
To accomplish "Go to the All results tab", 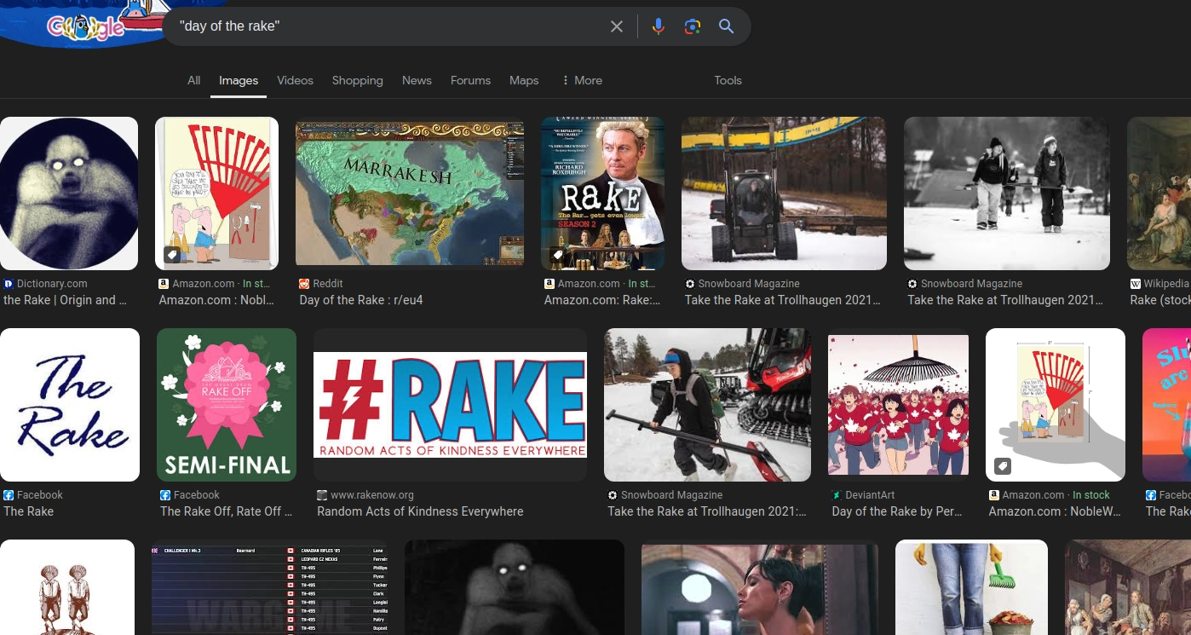I will click(x=194, y=80).
